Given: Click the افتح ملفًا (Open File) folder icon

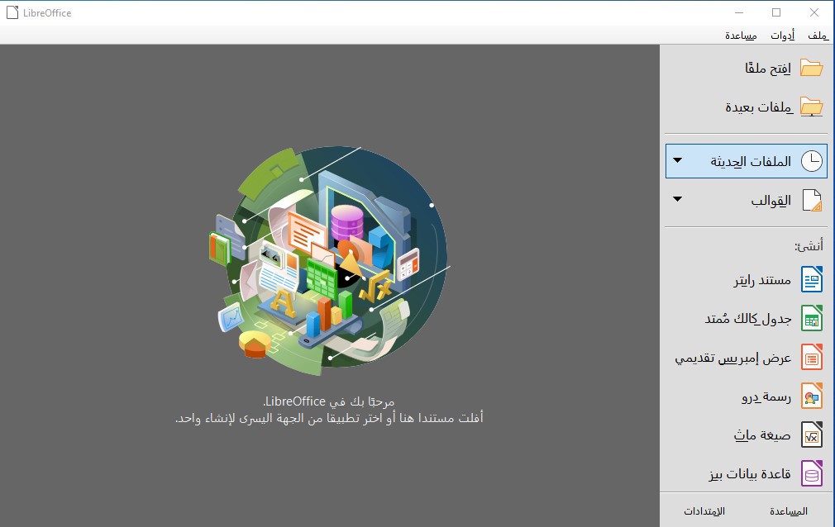Looking at the screenshot, I should point(812,68).
